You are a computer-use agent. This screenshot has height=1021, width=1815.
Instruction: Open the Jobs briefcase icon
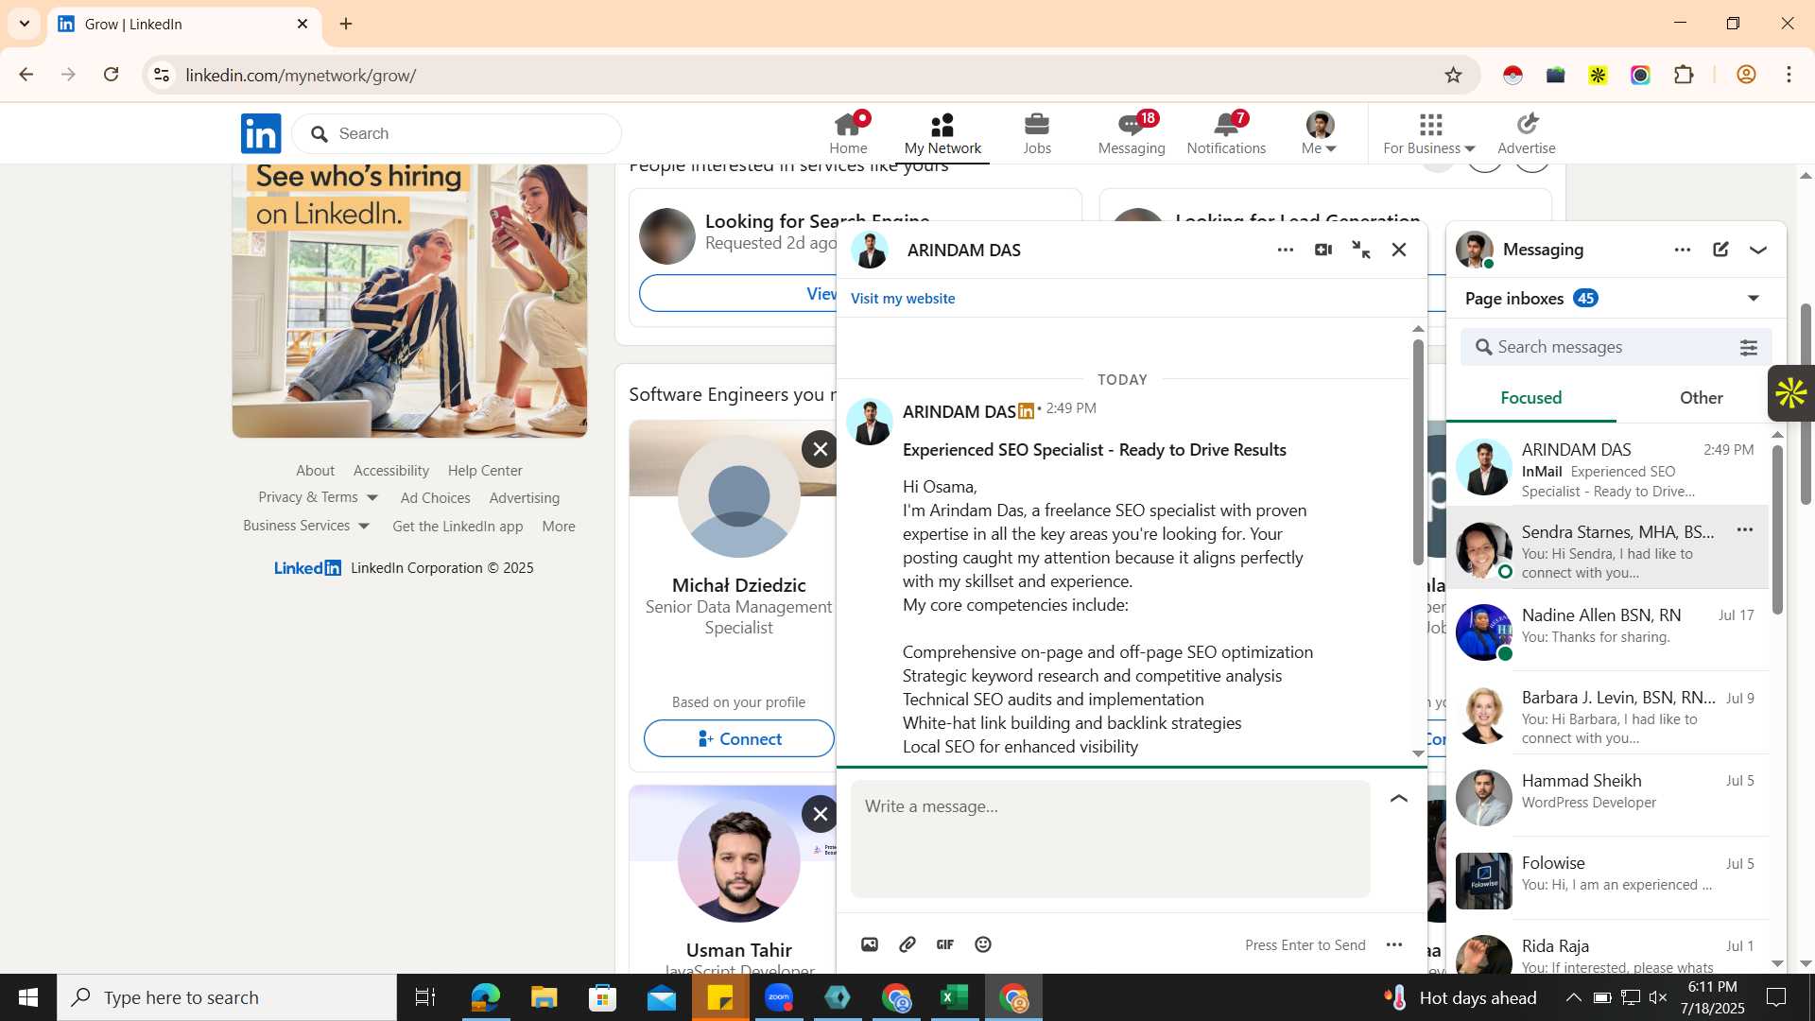[x=1037, y=133]
